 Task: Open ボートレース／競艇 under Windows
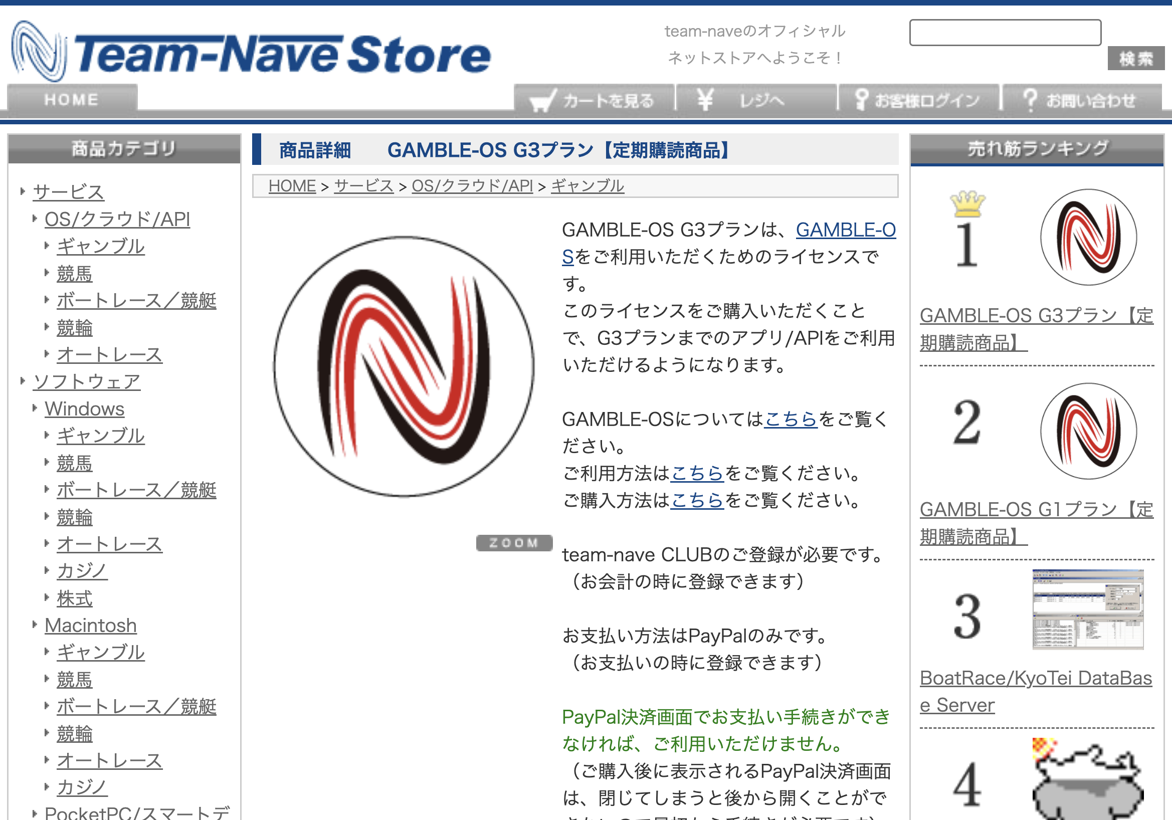pos(136,490)
